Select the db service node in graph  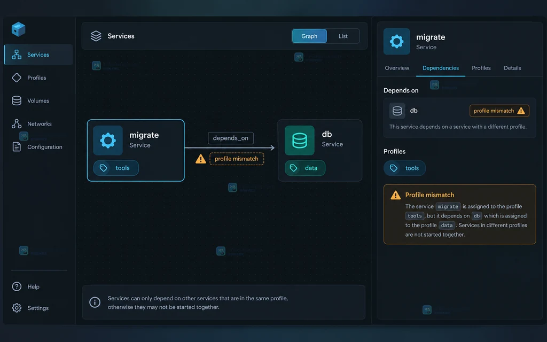(x=320, y=150)
